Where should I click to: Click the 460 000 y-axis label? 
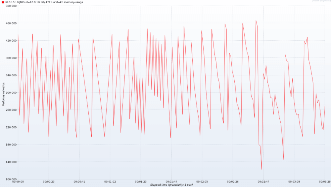[11, 23]
